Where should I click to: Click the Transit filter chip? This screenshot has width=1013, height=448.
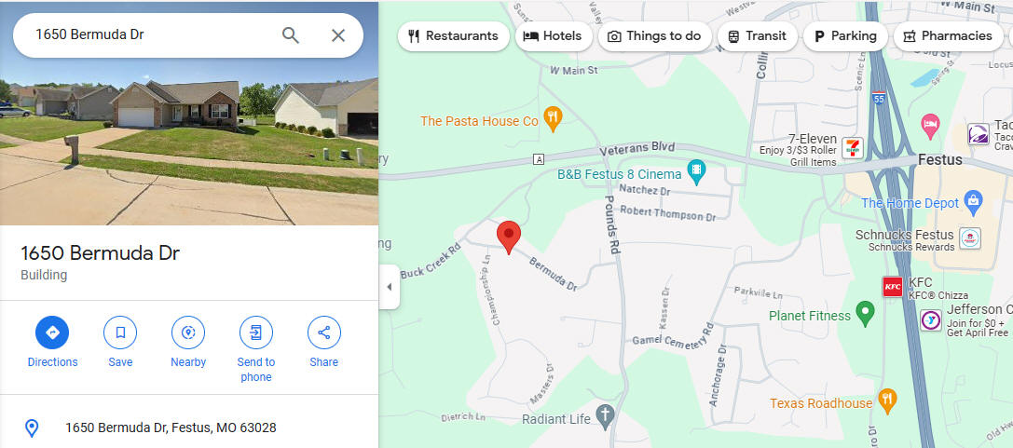tap(758, 36)
